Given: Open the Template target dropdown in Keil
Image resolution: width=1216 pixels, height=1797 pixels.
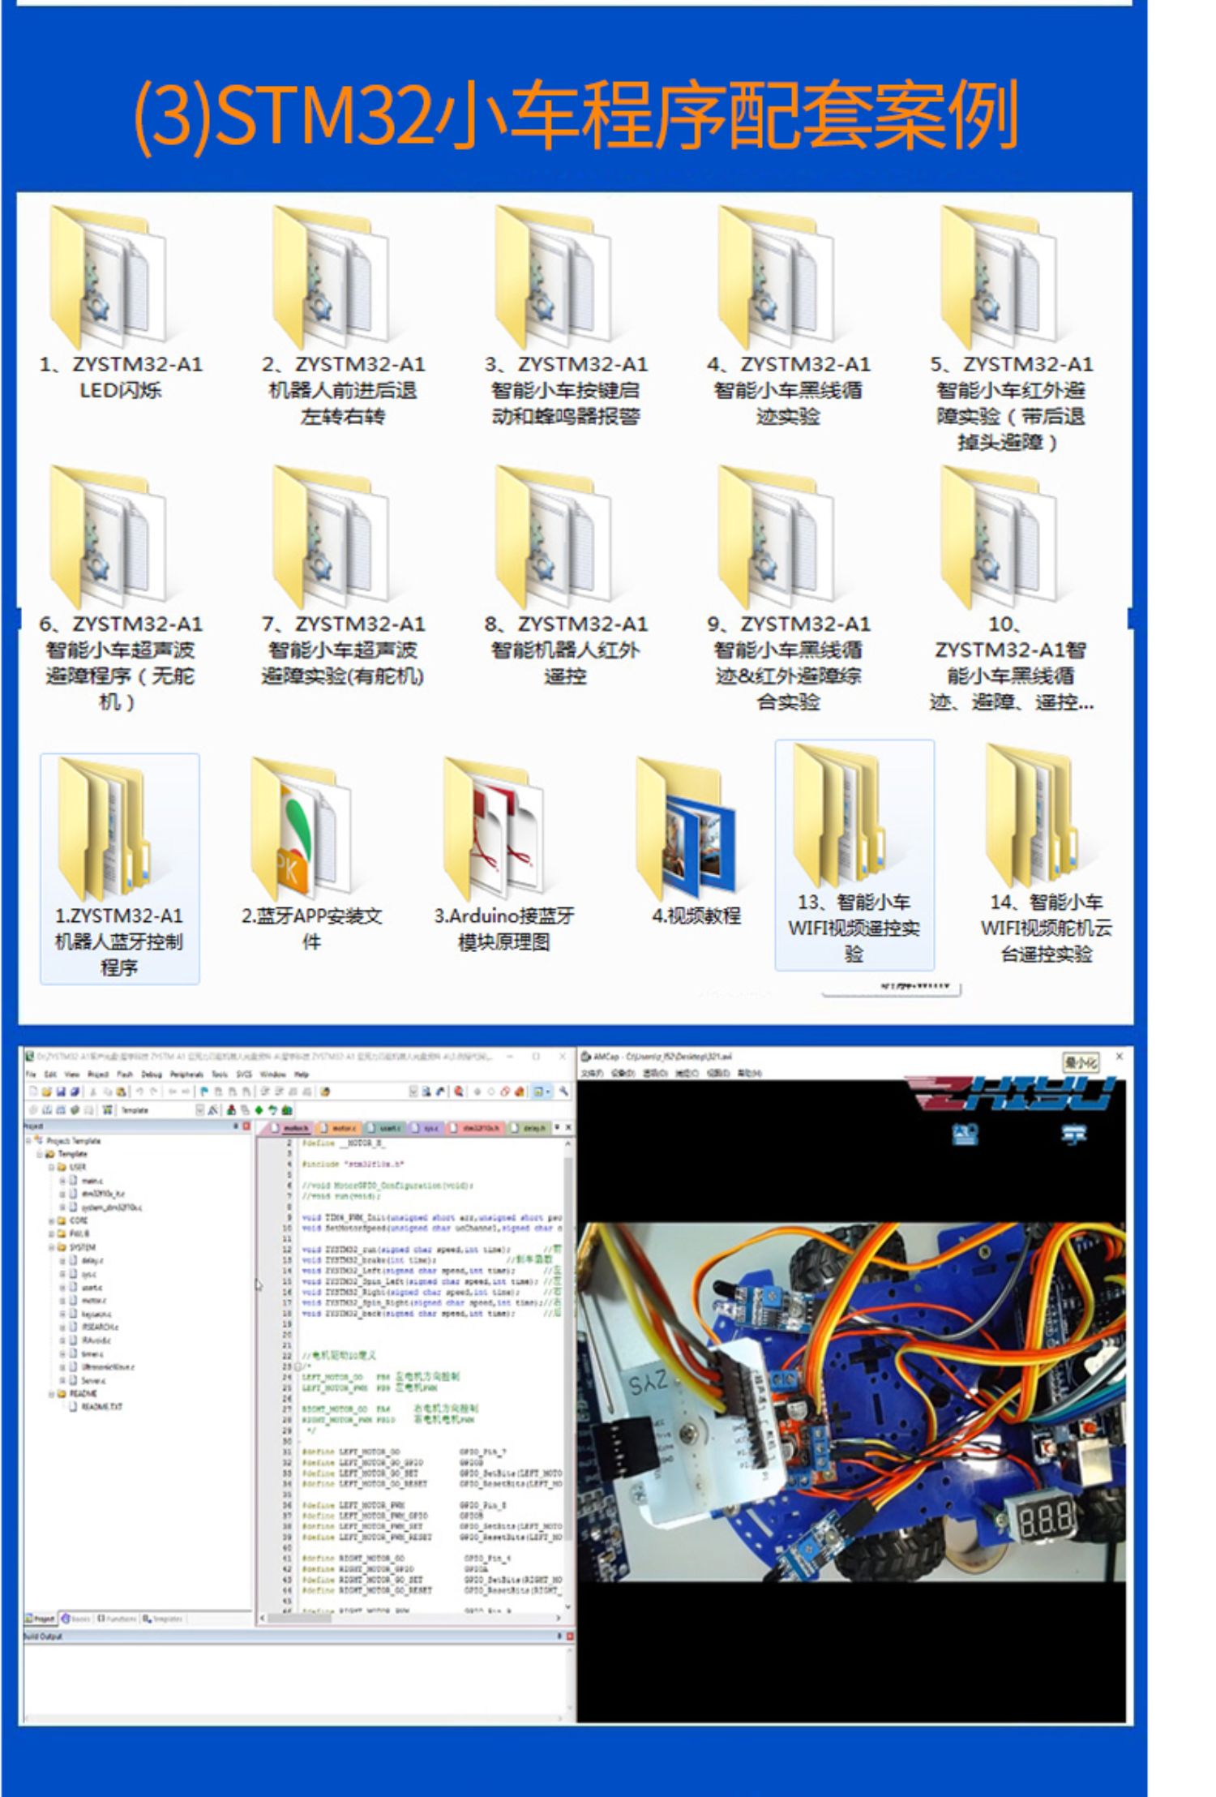Looking at the screenshot, I should (x=199, y=1109).
